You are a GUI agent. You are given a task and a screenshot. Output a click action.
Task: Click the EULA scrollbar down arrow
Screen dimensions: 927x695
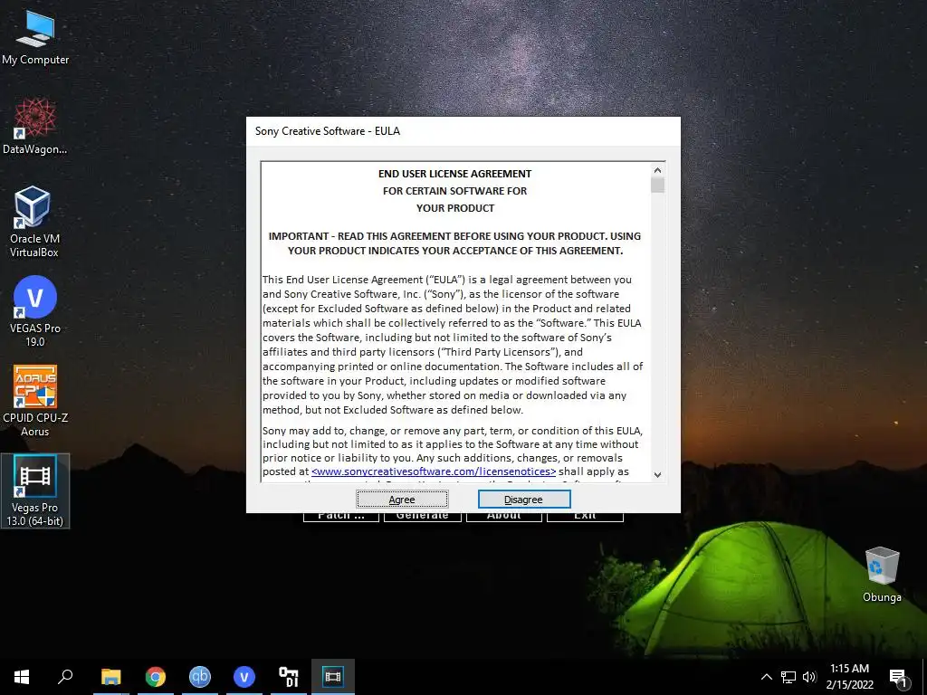click(x=657, y=474)
